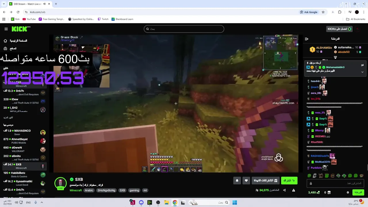Insert the first green blob emote
The width and height of the screenshot is (368, 207).
(x=309, y=176)
